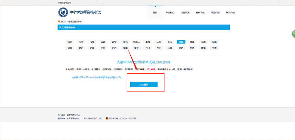Viewport: 295px width, 140px height.
Task: Select province 辽宁
Action: 114,42
